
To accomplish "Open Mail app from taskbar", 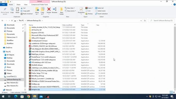I will (x=41, y=97).
